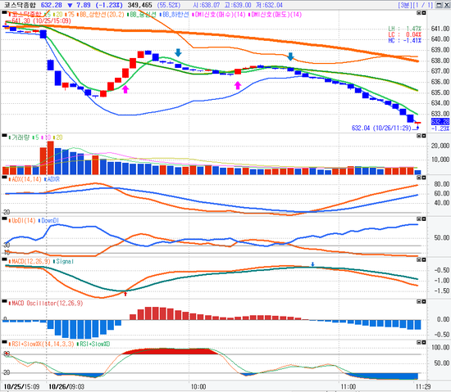Click the black handle on the ADX panel
Image resolution: width=451 pixels, height=392 pixels.
[x=4, y=178]
